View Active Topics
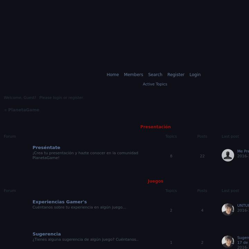Image resolution: width=249 pixels, height=249 pixels. point(155,84)
